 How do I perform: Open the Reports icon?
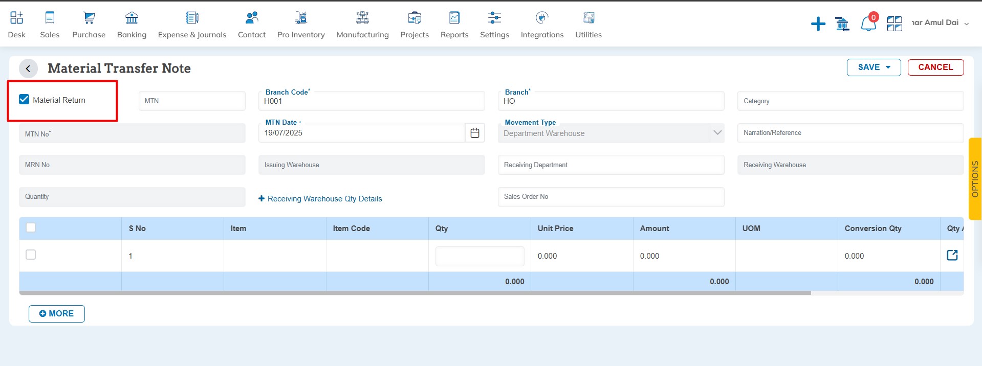[x=454, y=18]
